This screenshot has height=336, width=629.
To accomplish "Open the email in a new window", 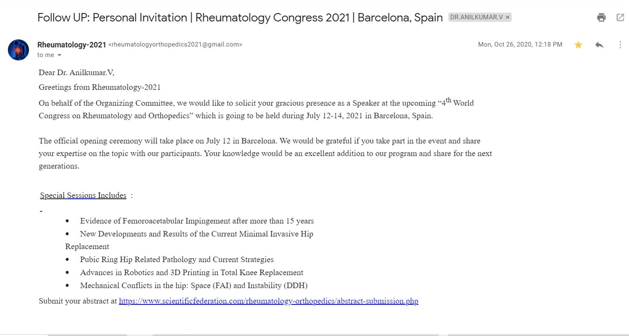I will pyautogui.click(x=620, y=18).
